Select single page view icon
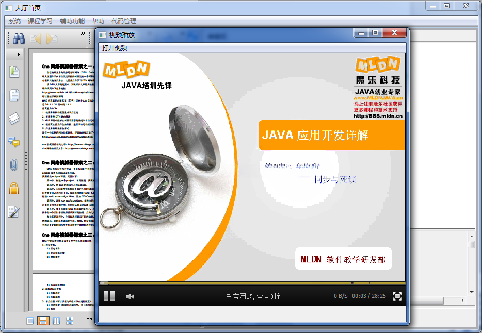482x333 pixels. [x=30, y=321]
